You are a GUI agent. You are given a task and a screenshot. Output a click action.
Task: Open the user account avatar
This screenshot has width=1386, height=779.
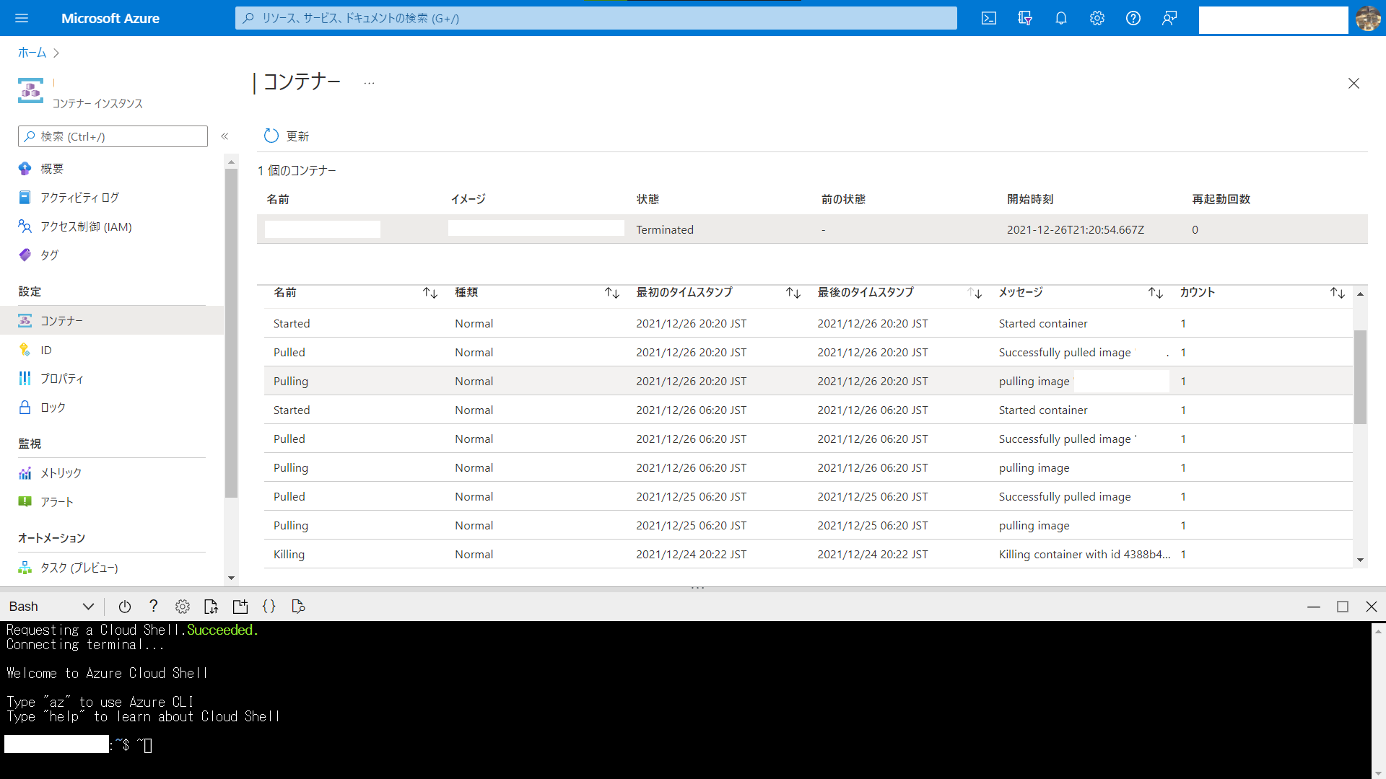[x=1368, y=18]
